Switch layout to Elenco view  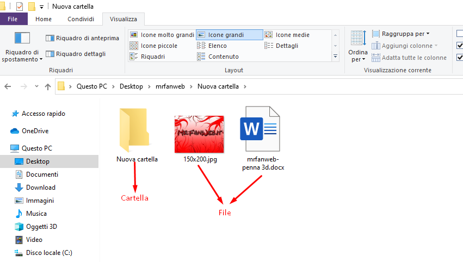[217, 46]
